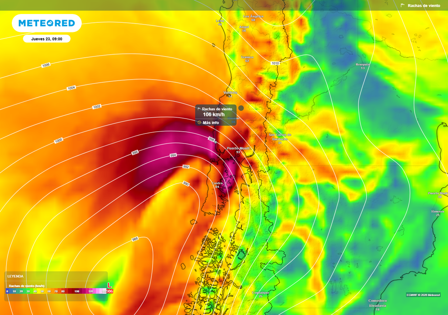448x315 pixels.
Task: Click the red L low-pressure symbol
Action: (x=109, y=285)
